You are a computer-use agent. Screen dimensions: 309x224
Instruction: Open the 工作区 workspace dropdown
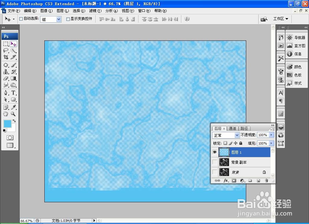(x=281, y=19)
